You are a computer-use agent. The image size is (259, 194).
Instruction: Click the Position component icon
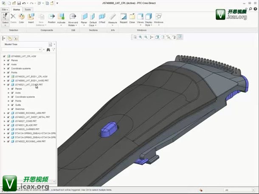point(51,18)
